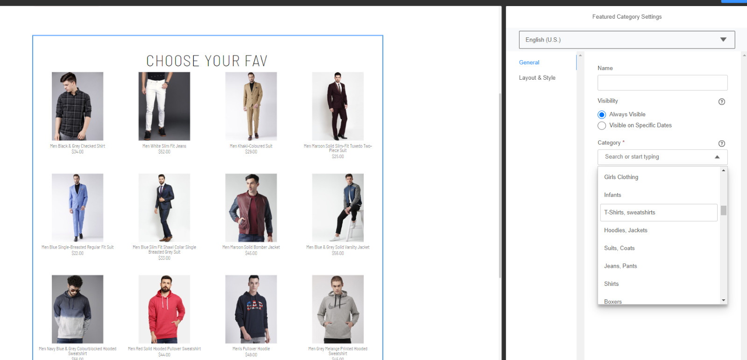Open Men Maroon Solid Bomber Jacket image

[251, 208]
